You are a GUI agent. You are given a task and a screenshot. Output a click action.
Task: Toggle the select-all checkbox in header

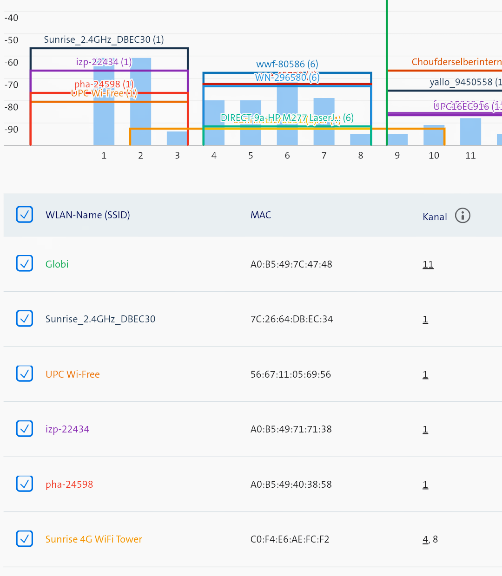point(25,215)
